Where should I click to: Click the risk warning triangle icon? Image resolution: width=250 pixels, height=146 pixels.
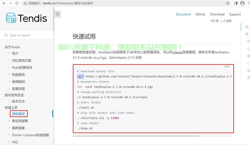pos(25,3)
